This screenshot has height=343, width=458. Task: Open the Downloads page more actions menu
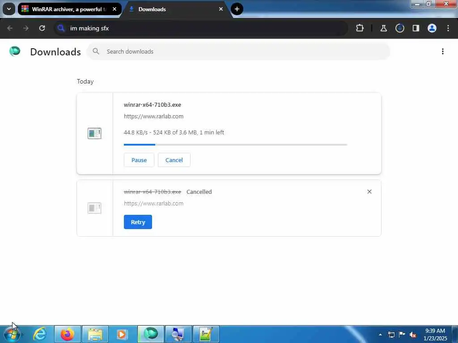[x=443, y=51]
